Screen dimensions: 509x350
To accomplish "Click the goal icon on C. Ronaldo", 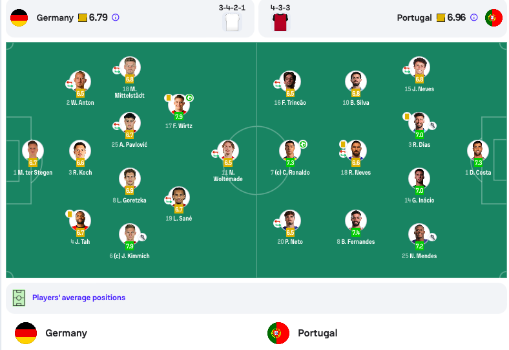I will (303, 144).
